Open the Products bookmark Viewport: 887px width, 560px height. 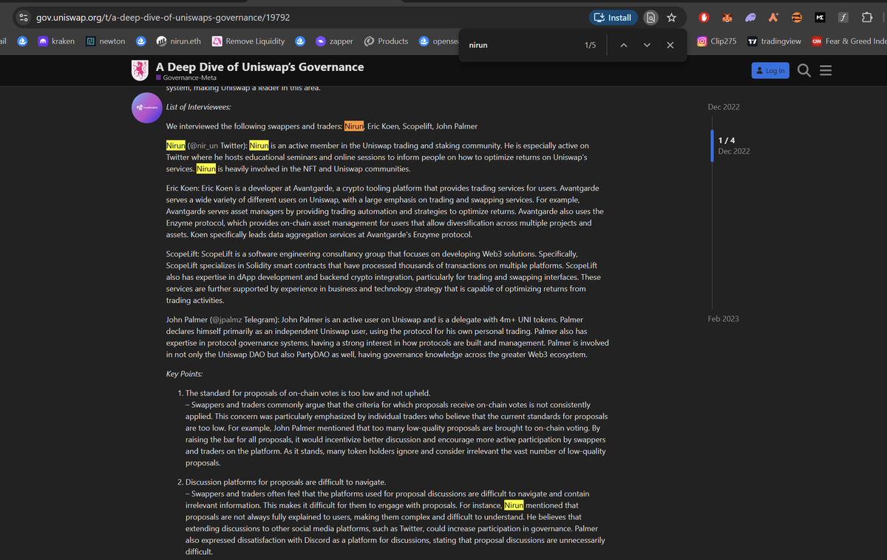point(386,41)
